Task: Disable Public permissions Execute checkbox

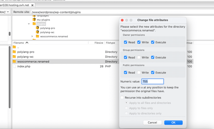Action: [x=153, y=72]
